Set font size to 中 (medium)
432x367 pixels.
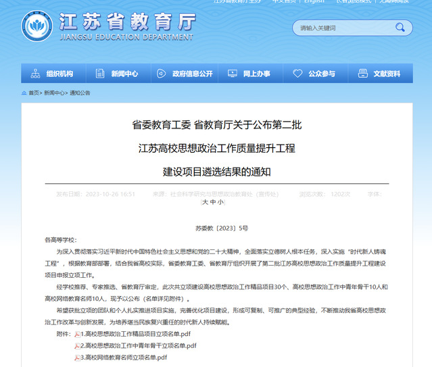(212, 202)
